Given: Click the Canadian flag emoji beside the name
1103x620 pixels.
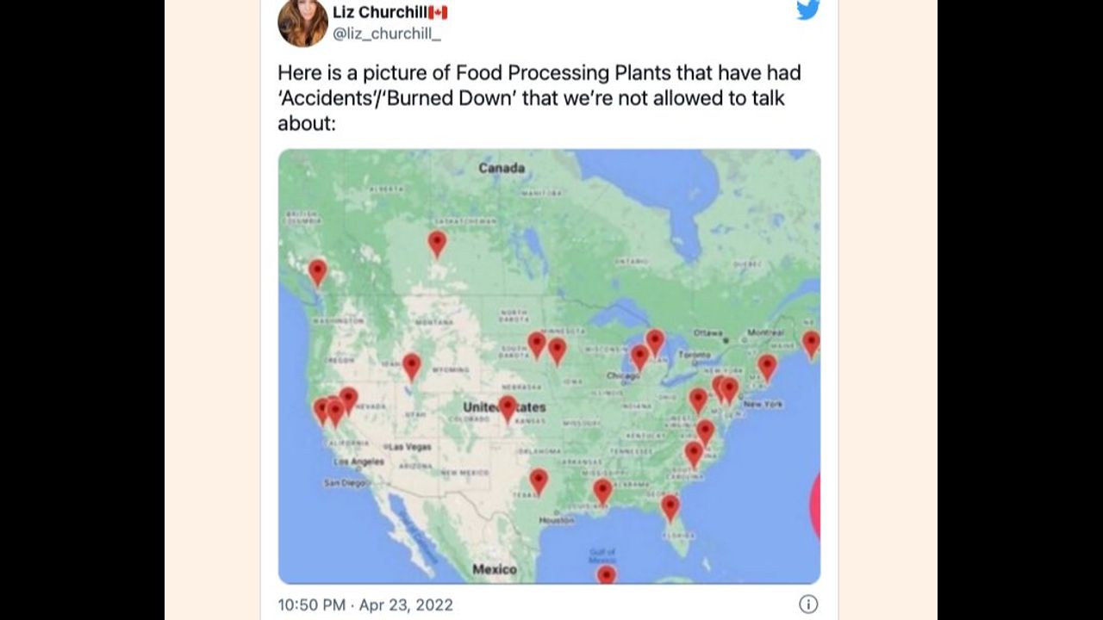Looking at the screenshot, I should pos(438,12).
